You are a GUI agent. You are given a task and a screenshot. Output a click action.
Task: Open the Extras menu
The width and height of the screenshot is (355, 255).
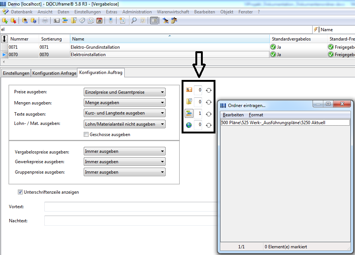pyautogui.click(x=112, y=12)
